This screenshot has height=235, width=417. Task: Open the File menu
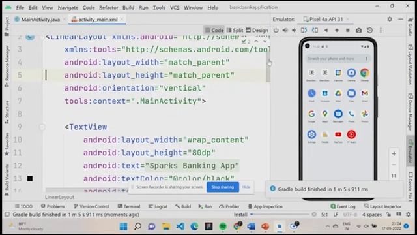coord(20,8)
